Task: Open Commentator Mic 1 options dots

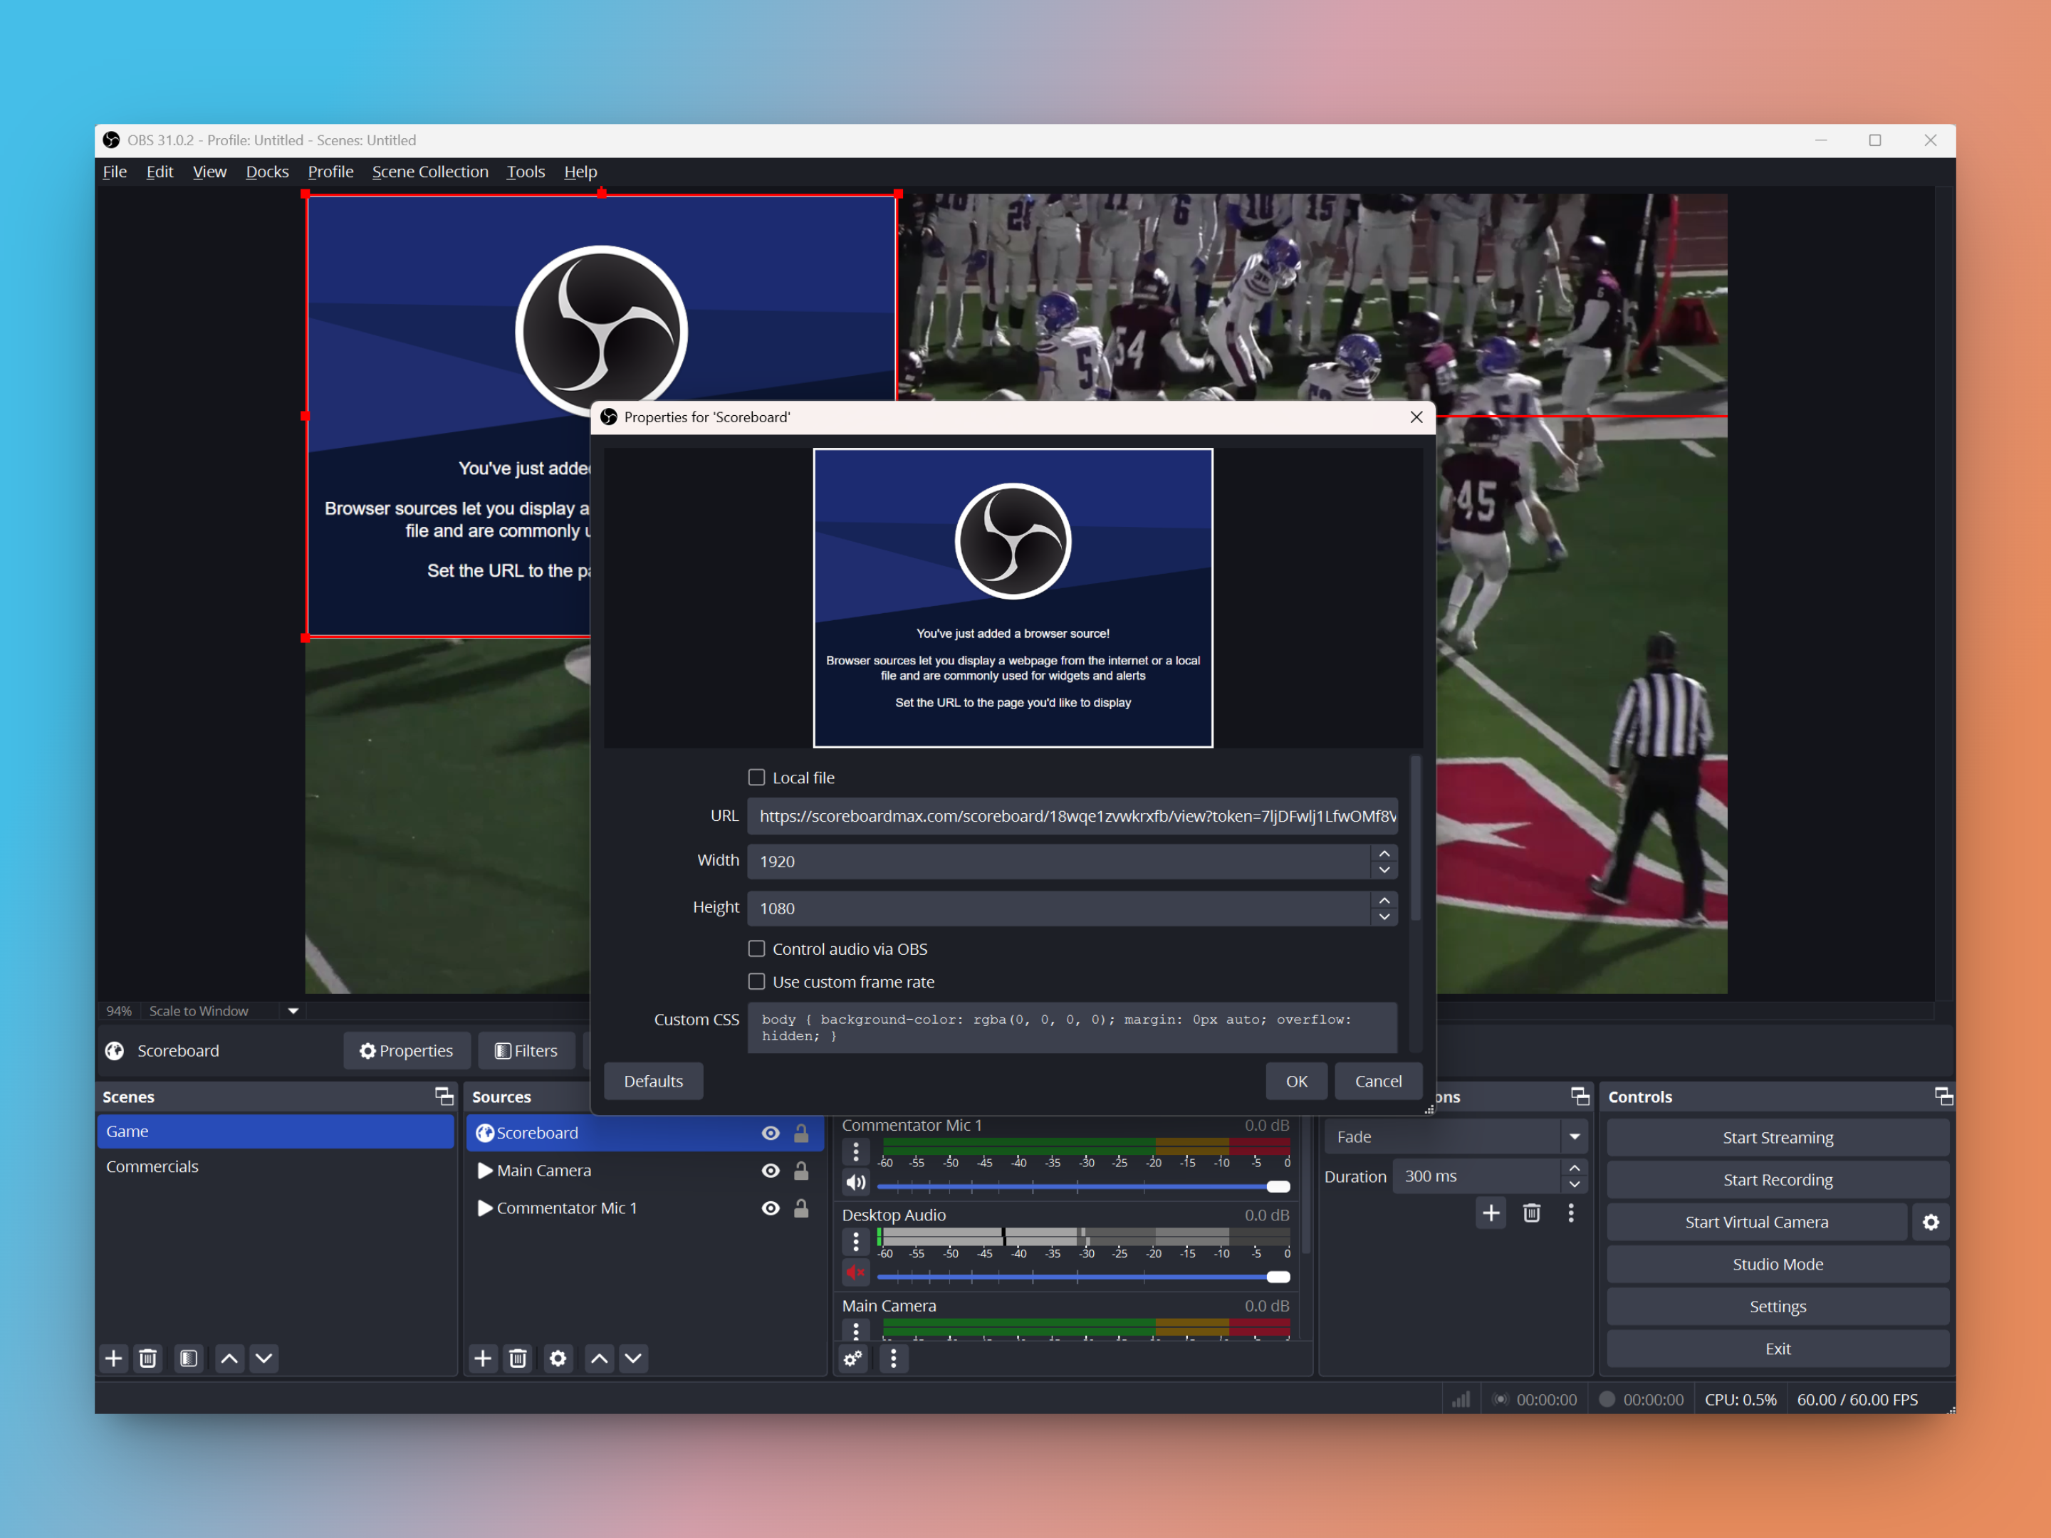Action: pos(856,1151)
